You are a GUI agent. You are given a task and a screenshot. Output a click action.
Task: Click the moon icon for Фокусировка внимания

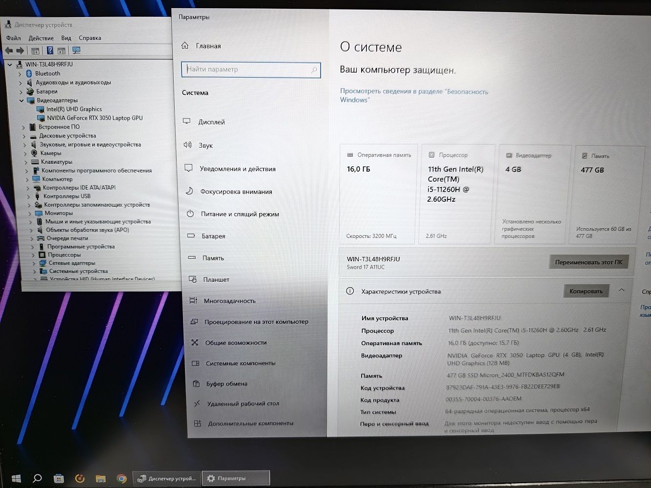point(189,191)
